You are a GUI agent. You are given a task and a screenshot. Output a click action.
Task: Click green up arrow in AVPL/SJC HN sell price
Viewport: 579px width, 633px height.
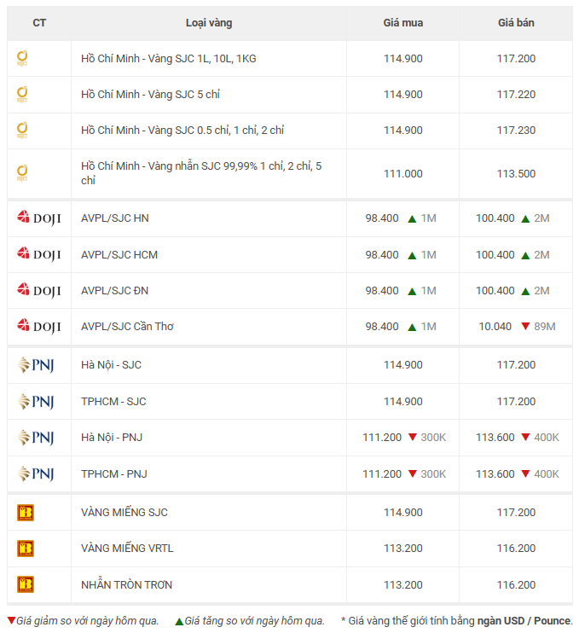[x=525, y=219]
